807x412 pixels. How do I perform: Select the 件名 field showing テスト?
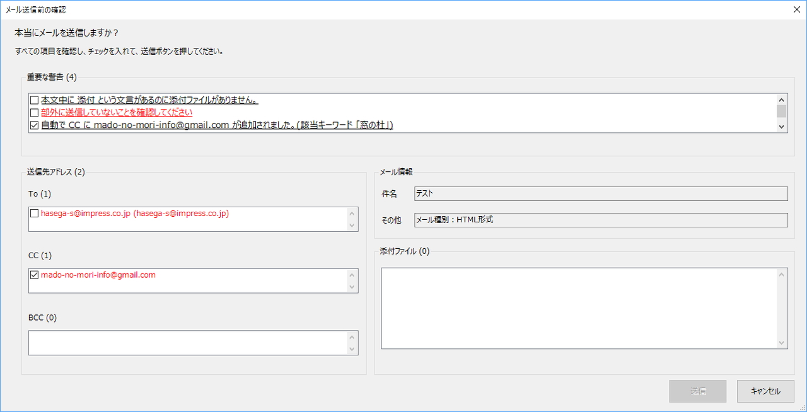tap(599, 193)
